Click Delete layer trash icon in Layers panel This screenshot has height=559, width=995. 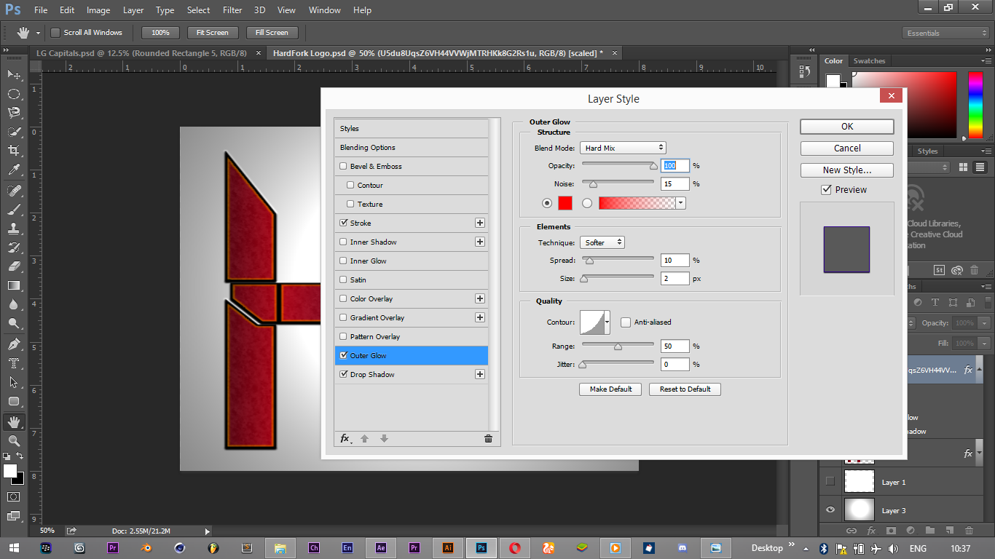pos(969,531)
